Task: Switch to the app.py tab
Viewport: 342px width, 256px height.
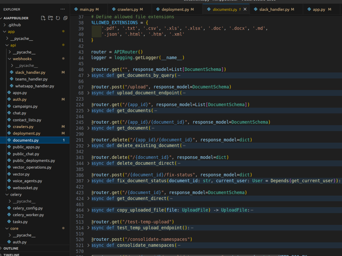Action: click(321, 9)
